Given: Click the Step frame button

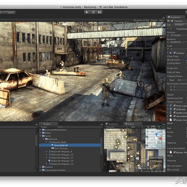Looking at the screenshot, I should (99, 12).
